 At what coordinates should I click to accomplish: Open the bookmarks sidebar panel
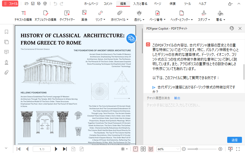(6, 32)
